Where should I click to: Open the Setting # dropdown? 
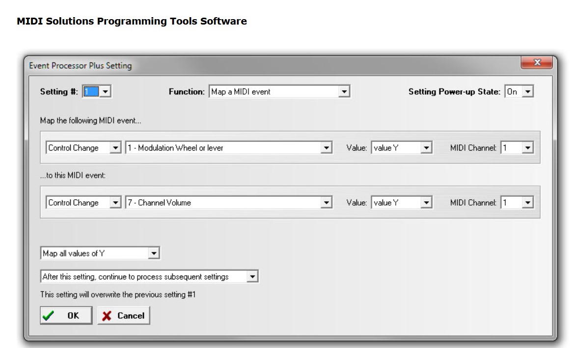[x=97, y=91]
